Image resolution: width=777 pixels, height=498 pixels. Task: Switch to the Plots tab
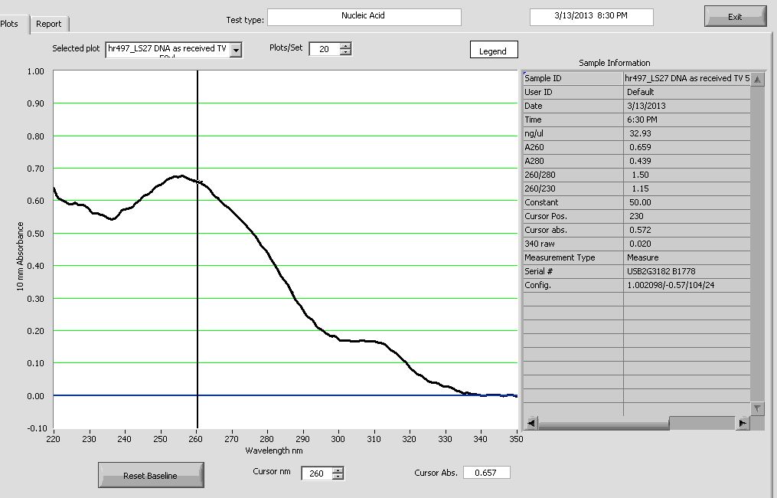(x=10, y=24)
